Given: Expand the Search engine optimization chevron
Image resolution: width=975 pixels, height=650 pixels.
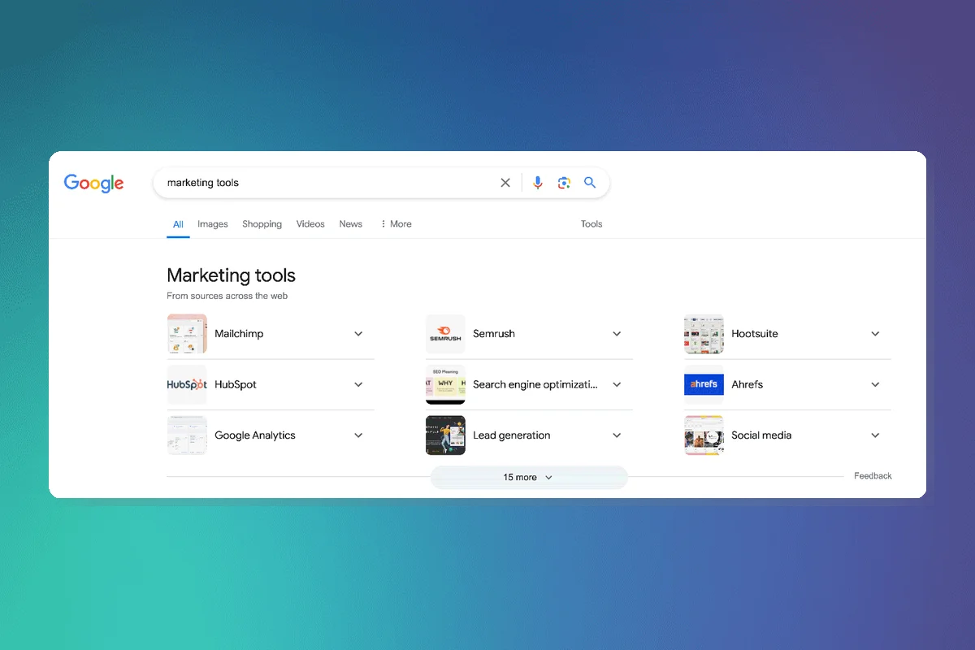Looking at the screenshot, I should (x=617, y=385).
